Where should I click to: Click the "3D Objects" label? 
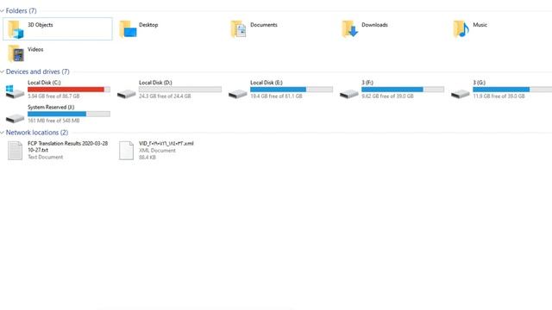click(41, 25)
